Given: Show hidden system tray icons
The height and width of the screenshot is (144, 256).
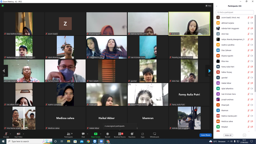Looking at the screenshot, I should [x=228, y=141].
